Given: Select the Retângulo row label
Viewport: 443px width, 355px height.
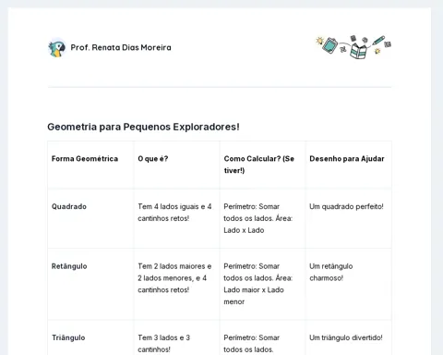Looking at the screenshot, I should 69,266.
